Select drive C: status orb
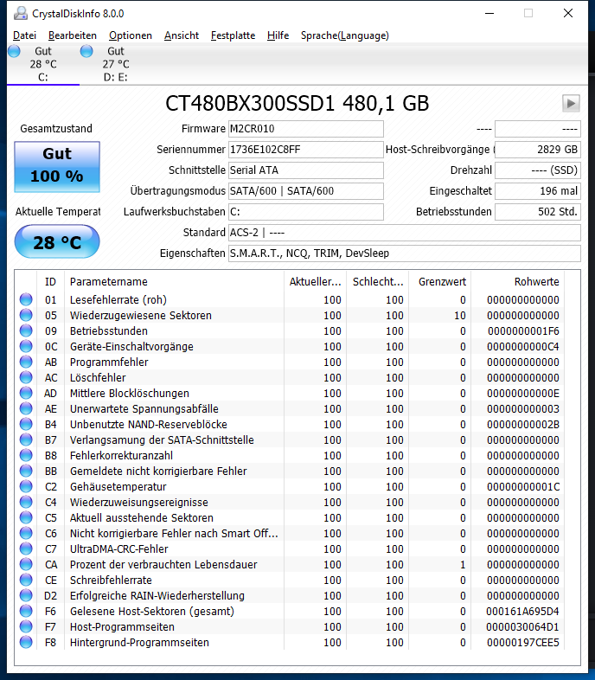 point(15,51)
